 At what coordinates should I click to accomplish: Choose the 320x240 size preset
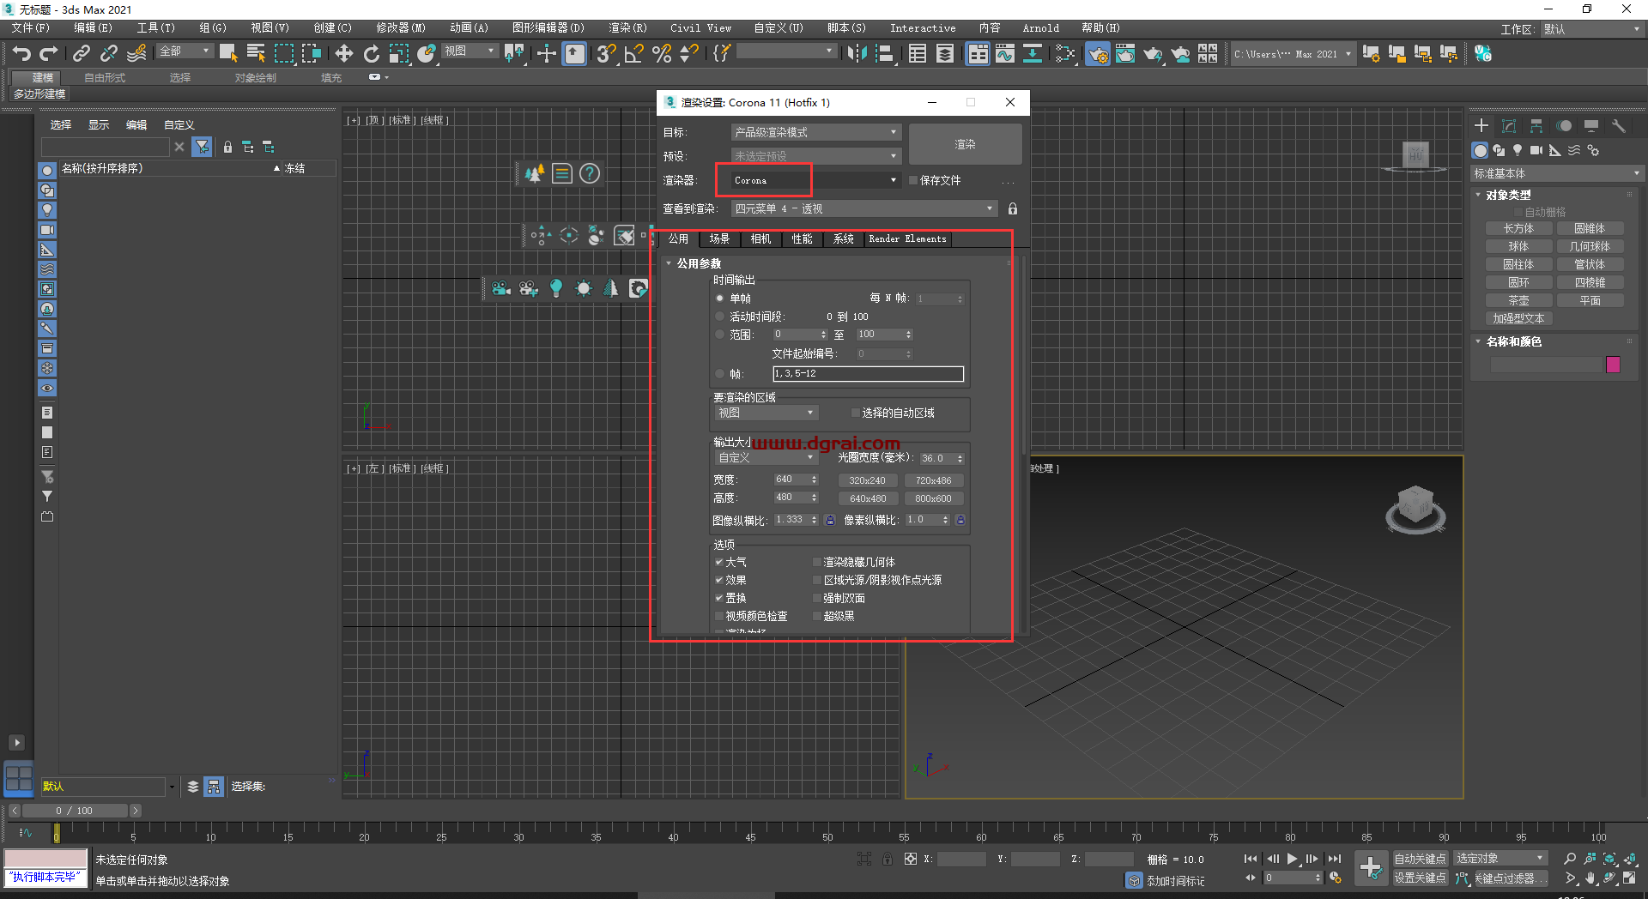pos(868,480)
